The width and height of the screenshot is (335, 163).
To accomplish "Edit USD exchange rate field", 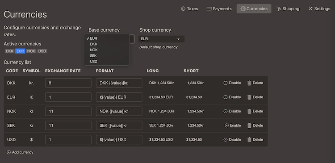I will pyautogui.click(x=68, y=139).
